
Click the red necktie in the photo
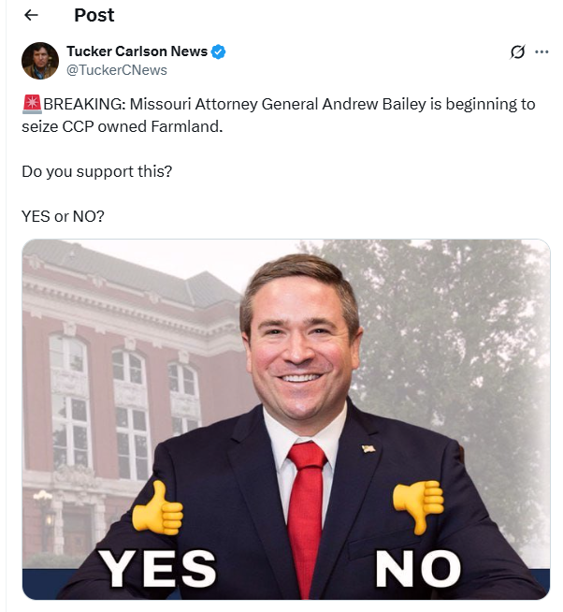(307, 516)
